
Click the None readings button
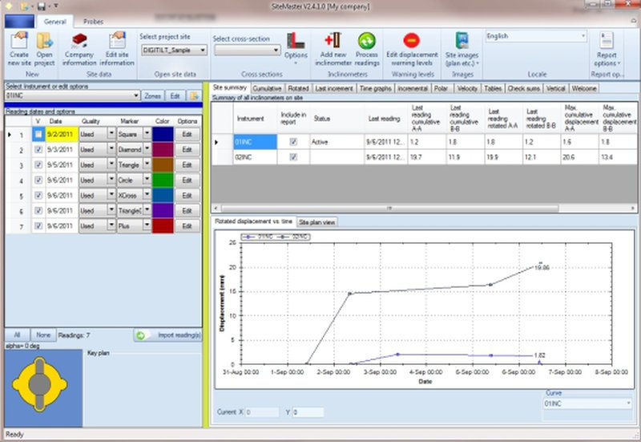43,335
